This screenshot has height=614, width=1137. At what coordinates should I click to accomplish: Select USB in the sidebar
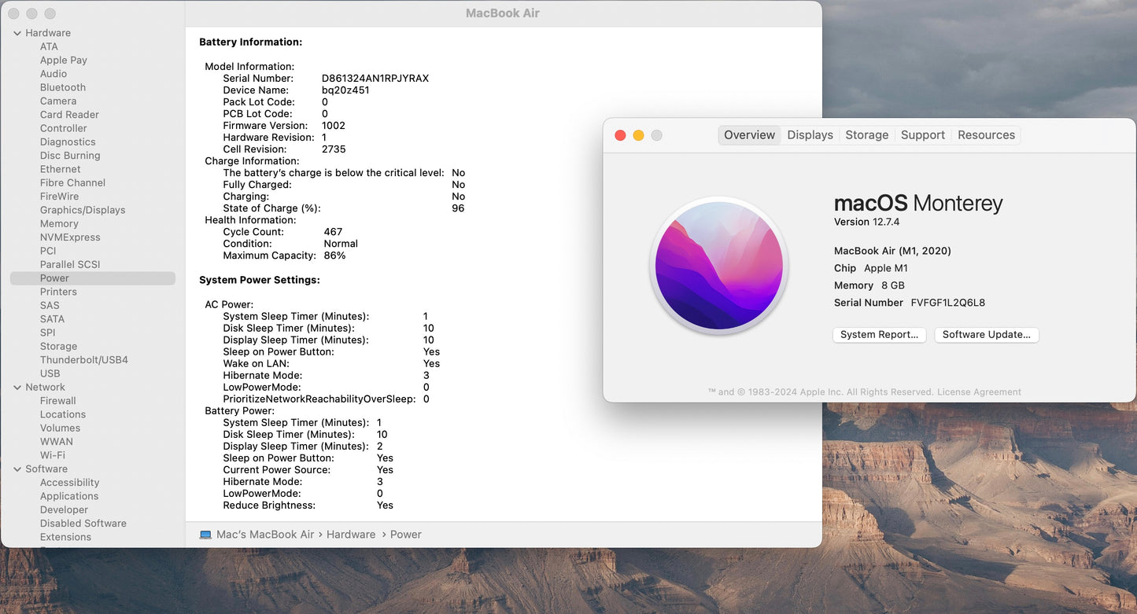click(50, 373)
